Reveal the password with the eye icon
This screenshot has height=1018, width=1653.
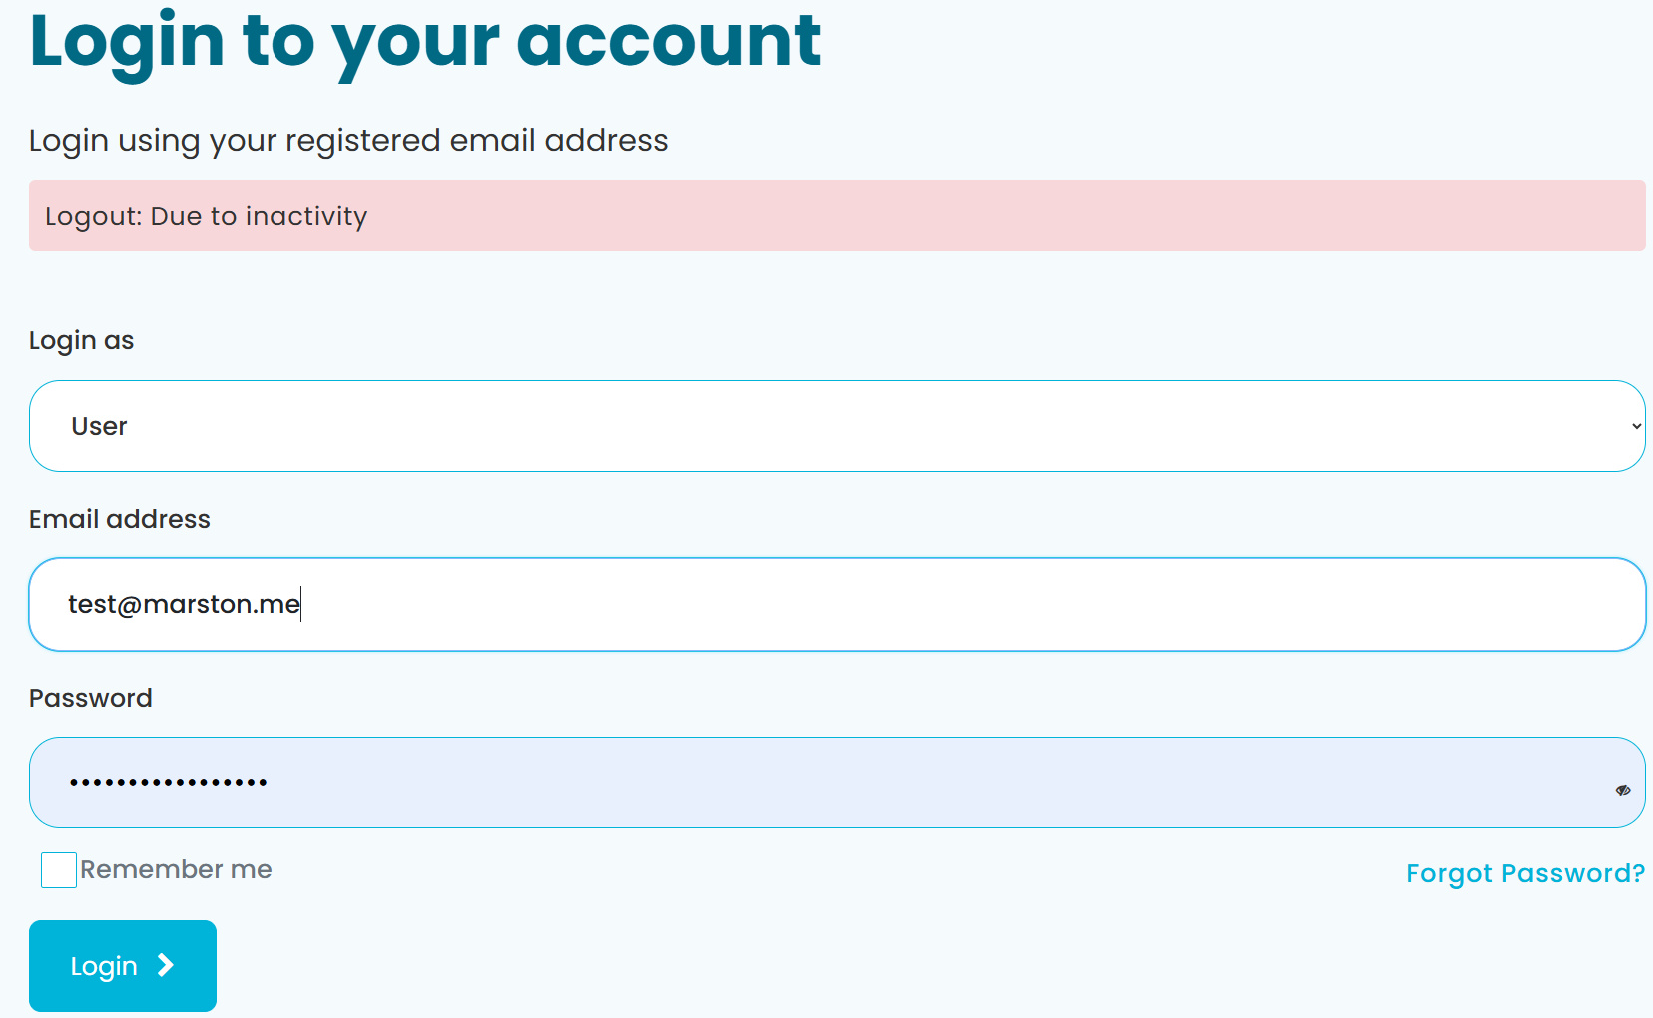click(1623, 790)
